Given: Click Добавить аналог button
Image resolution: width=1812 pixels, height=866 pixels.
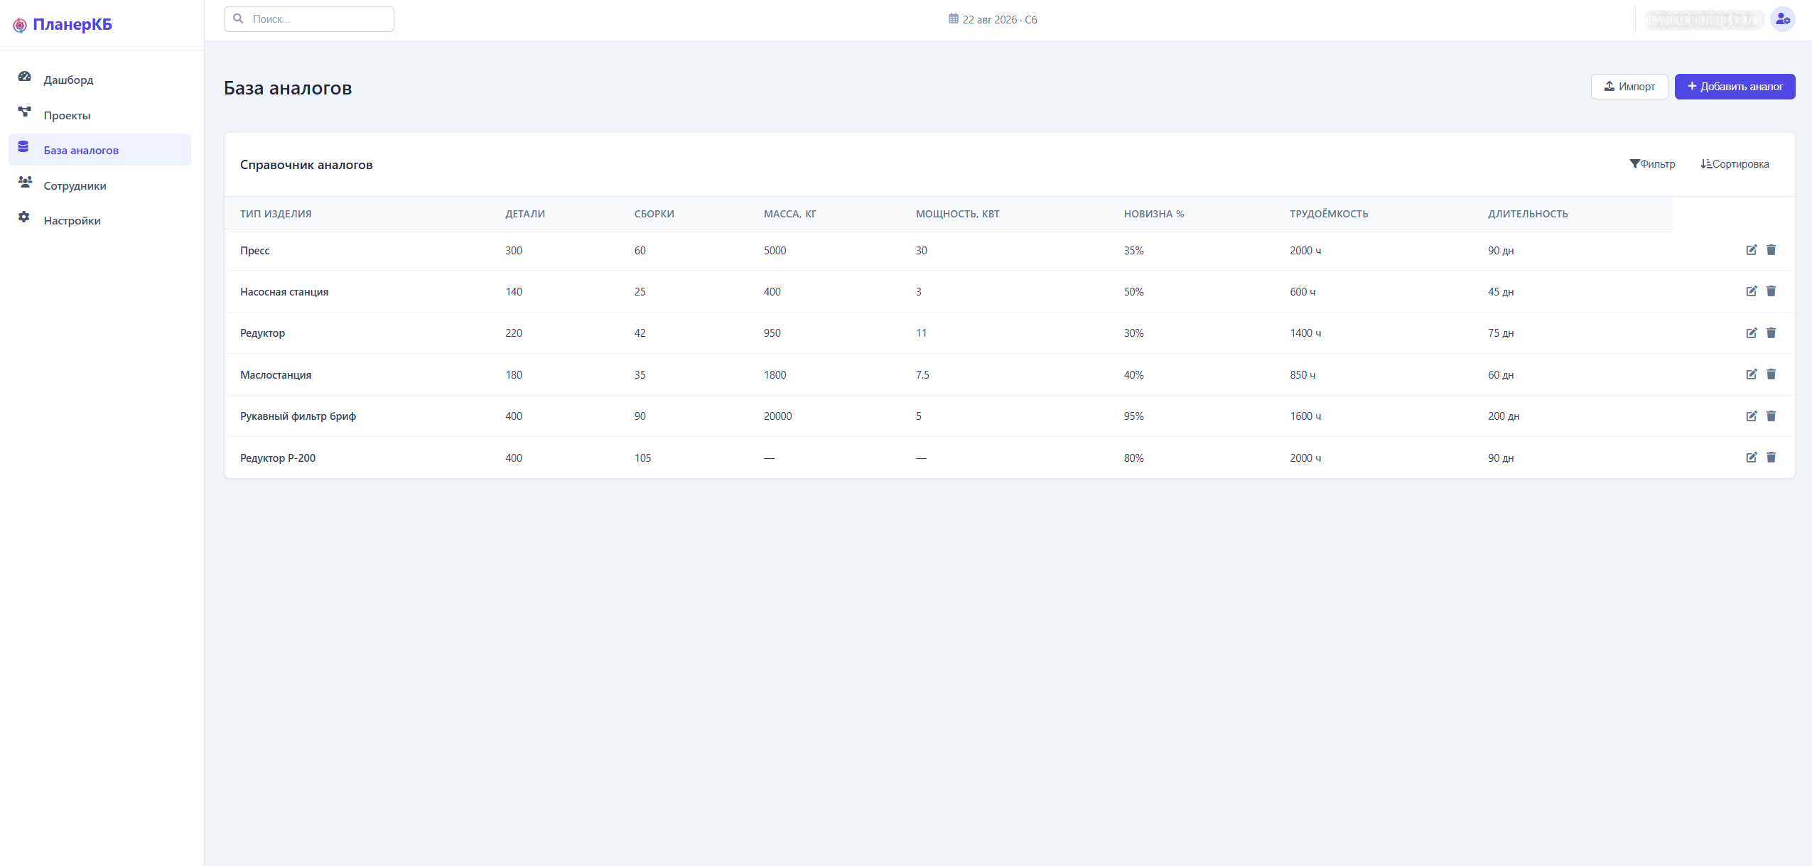Looking at the screenshot, I should (x=1735, y=87).
